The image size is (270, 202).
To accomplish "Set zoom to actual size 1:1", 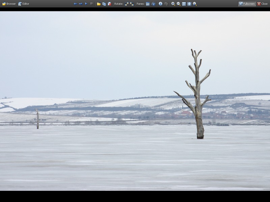I will (x=184, y=4).
